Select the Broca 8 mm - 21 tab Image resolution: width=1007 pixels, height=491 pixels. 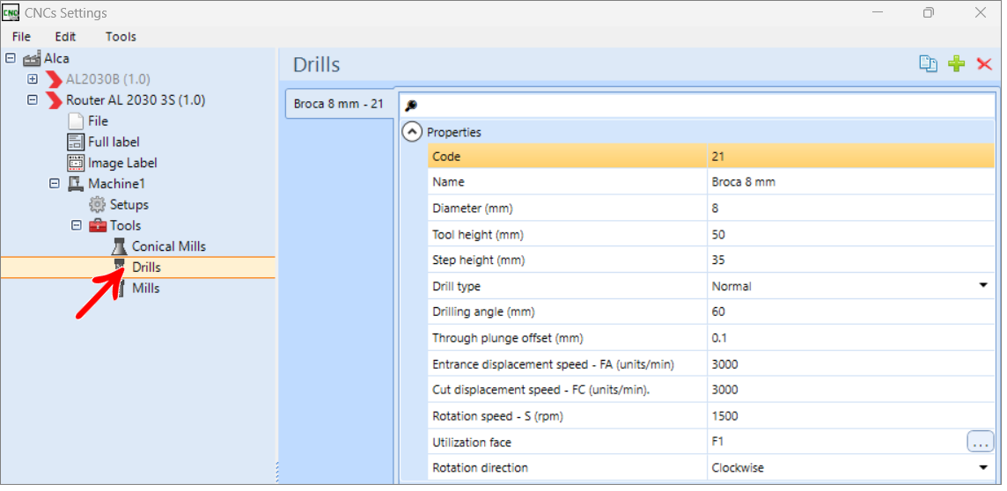[338, 103]
